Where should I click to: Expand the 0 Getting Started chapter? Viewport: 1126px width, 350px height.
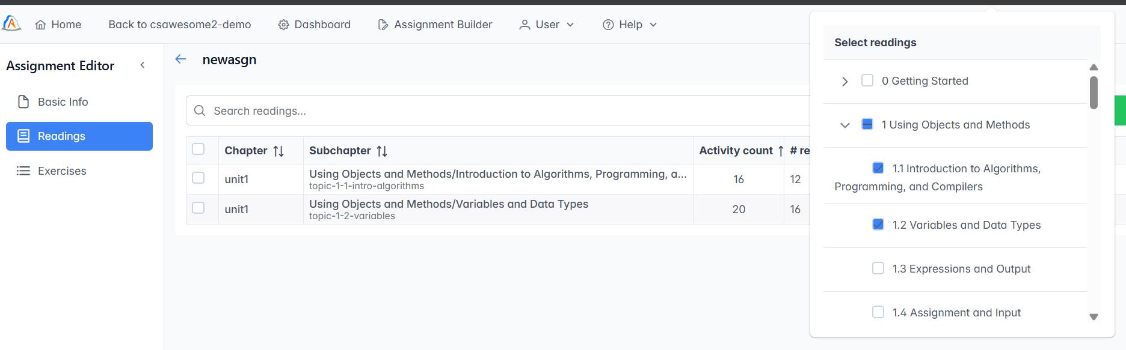pyautogui.click(x=845, y=82)
